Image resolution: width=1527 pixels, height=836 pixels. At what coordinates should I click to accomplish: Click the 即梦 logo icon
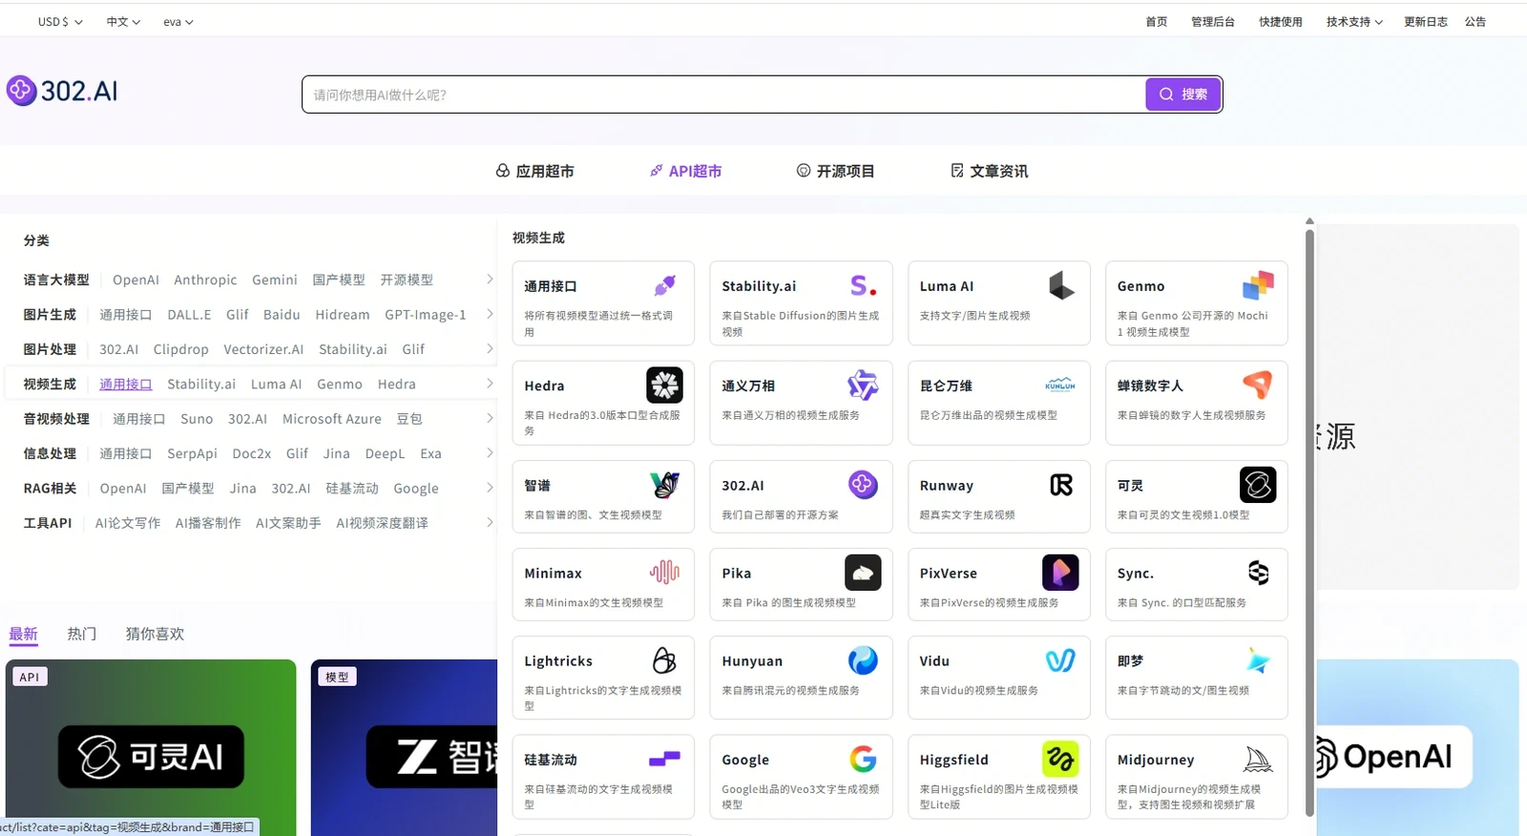click(1258, 660)
